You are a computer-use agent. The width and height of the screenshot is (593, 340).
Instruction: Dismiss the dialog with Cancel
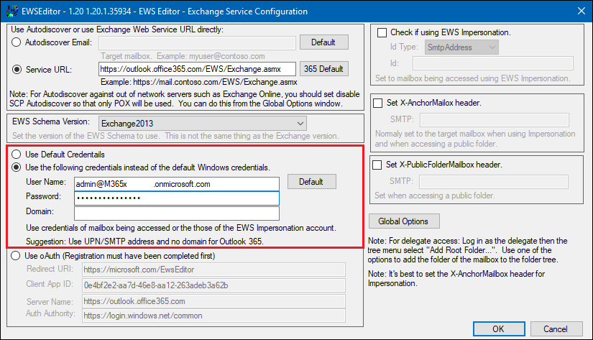[556, 328]
